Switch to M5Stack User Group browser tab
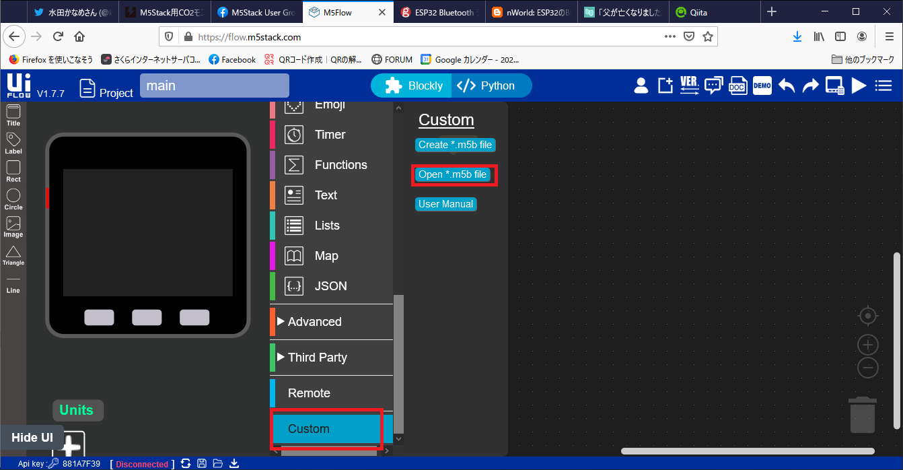Image resolution: width=903 pixels, height=470 pixels. pyautogui.click(x=256, y=12)
